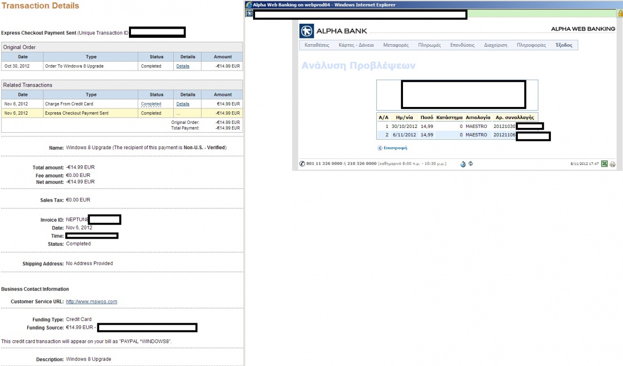Click the A/A column header
This screenshot has width=623, height=366.
tap(384, 117)
